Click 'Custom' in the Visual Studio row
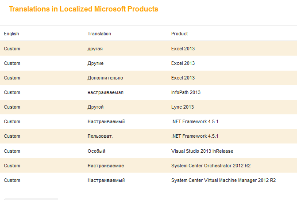 [12, 151]
